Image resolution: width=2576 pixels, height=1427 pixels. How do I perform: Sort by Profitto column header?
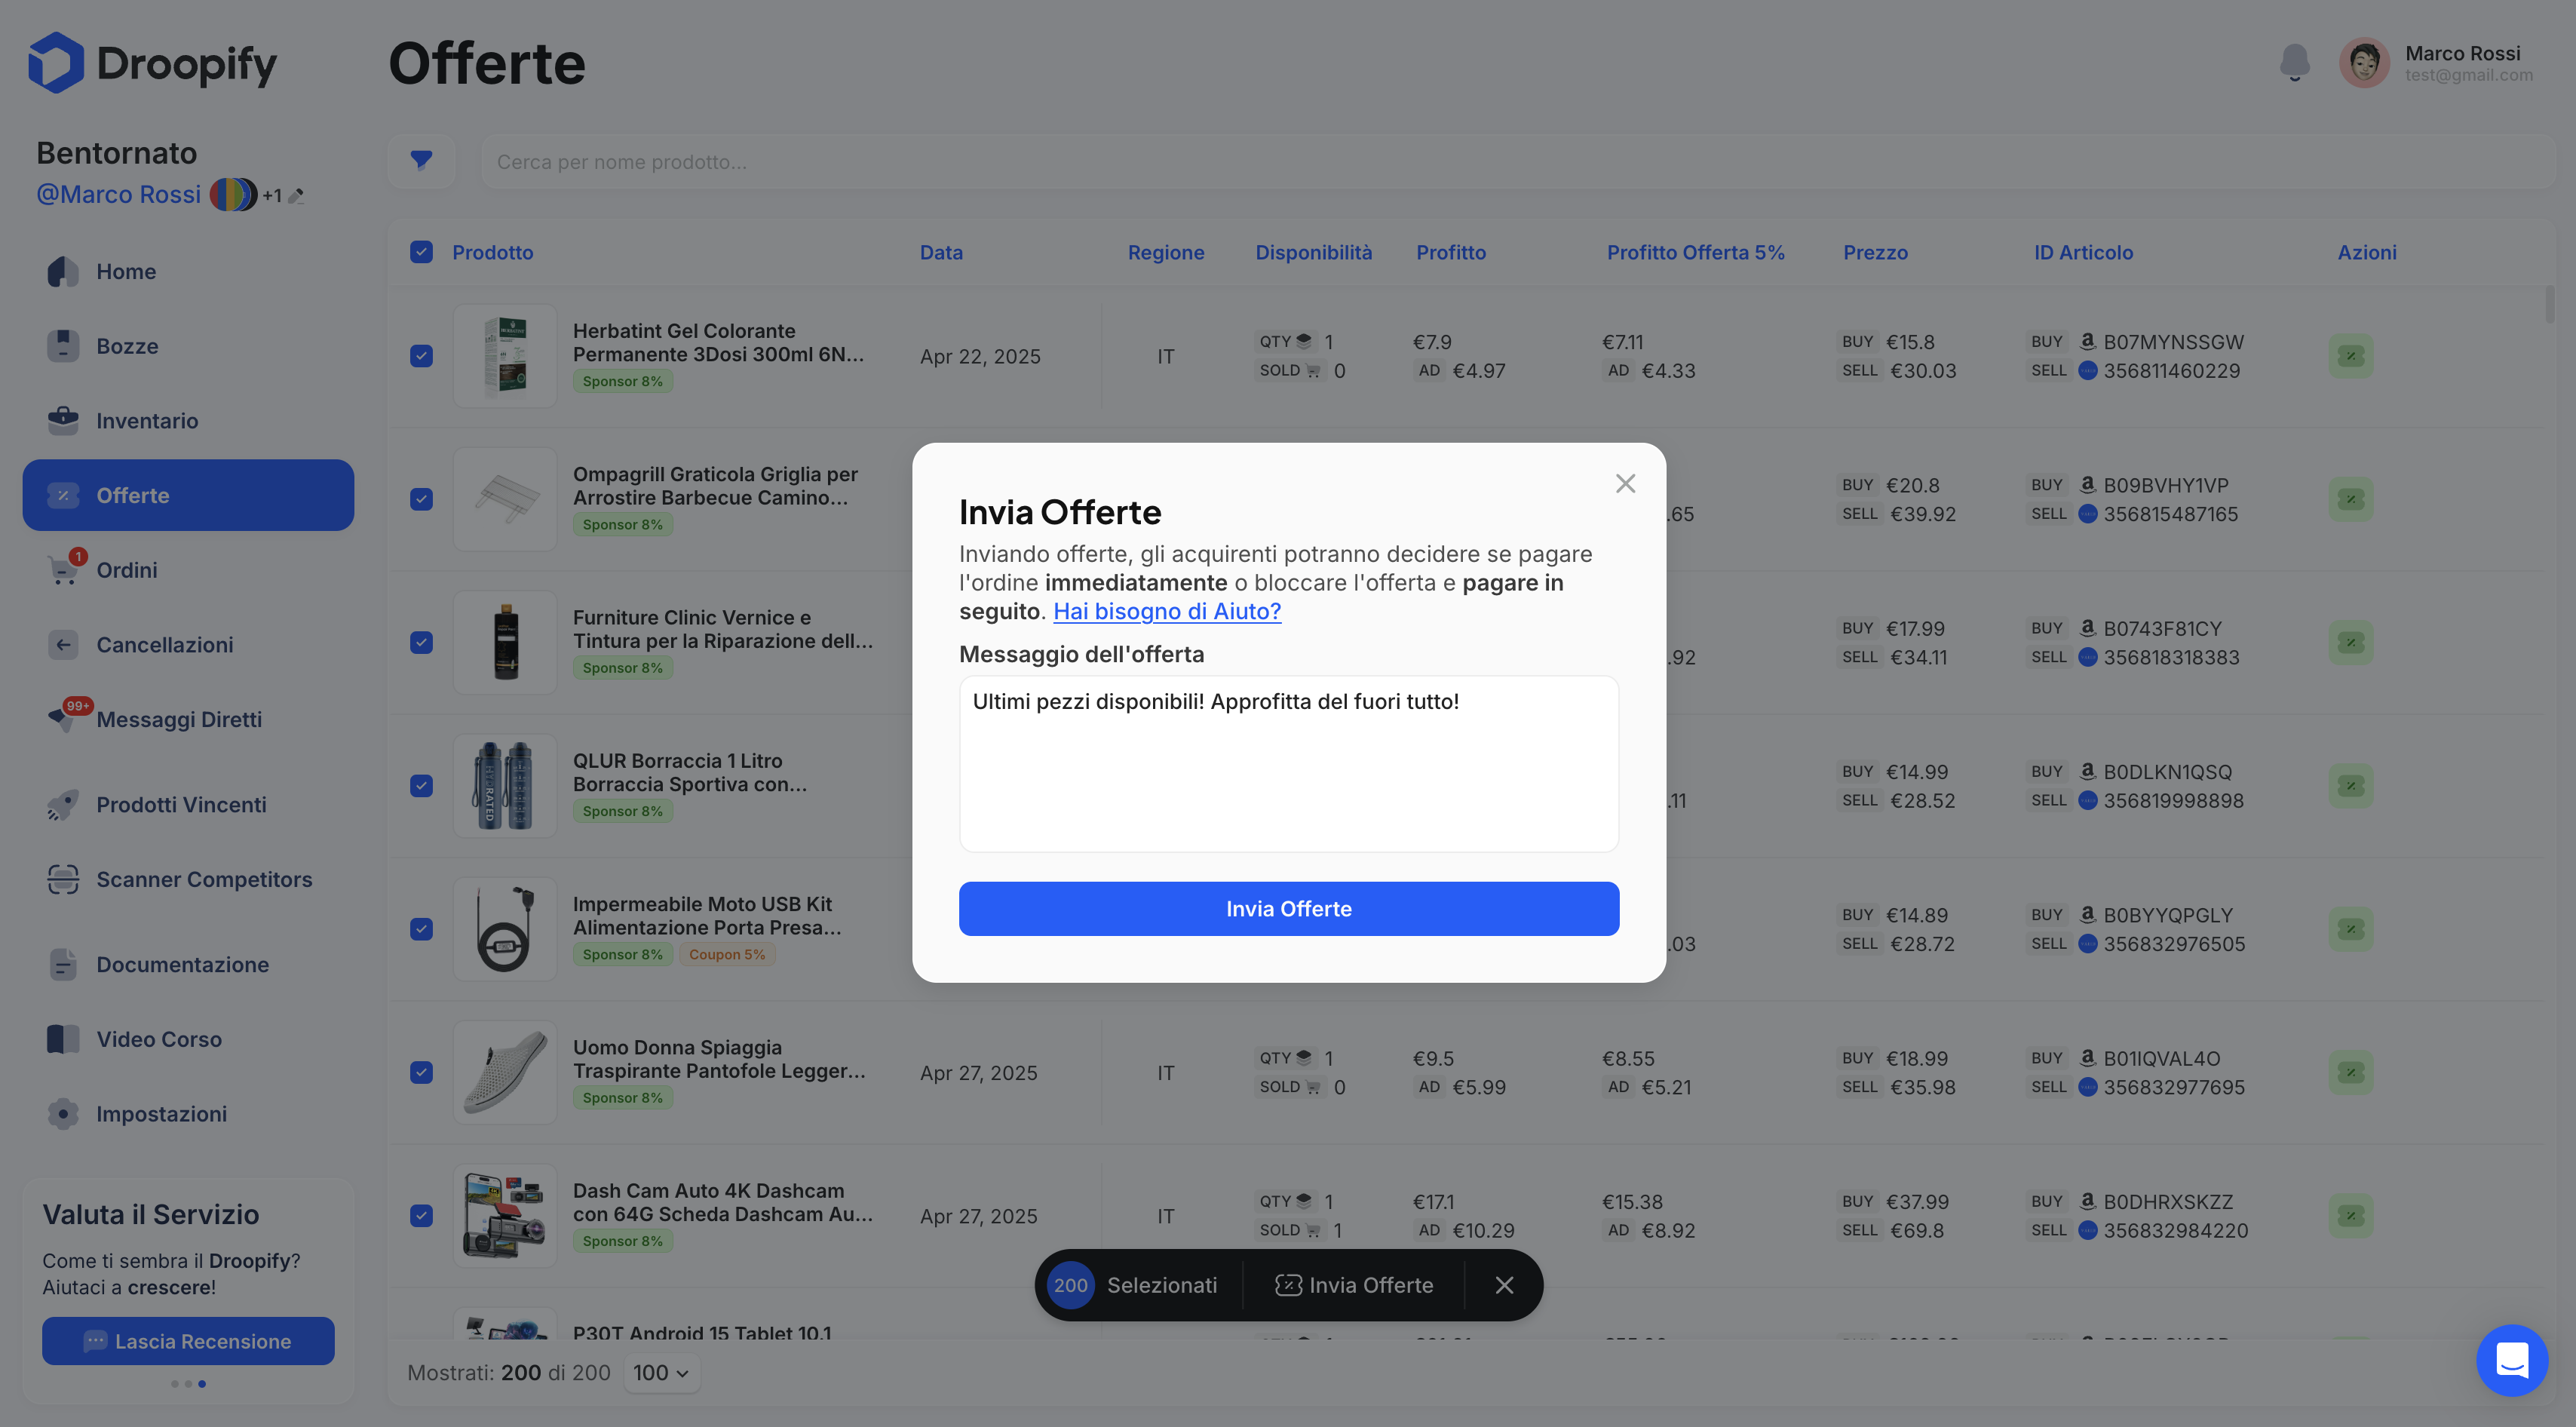[1450, 253]
